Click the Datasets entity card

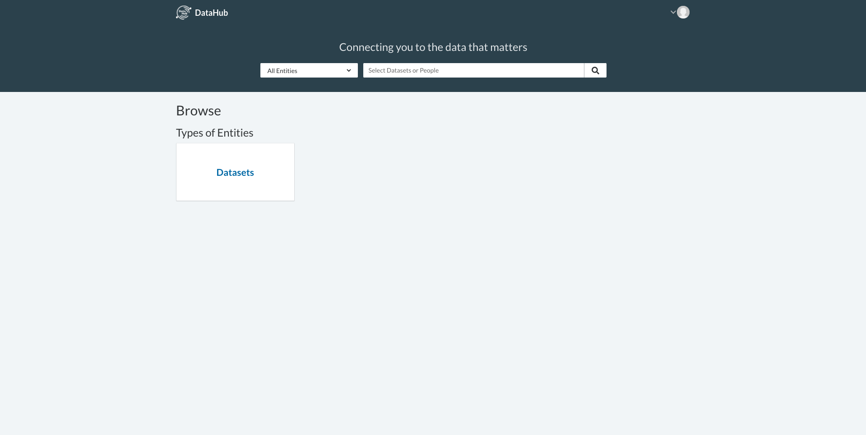[x=235, y=172]
